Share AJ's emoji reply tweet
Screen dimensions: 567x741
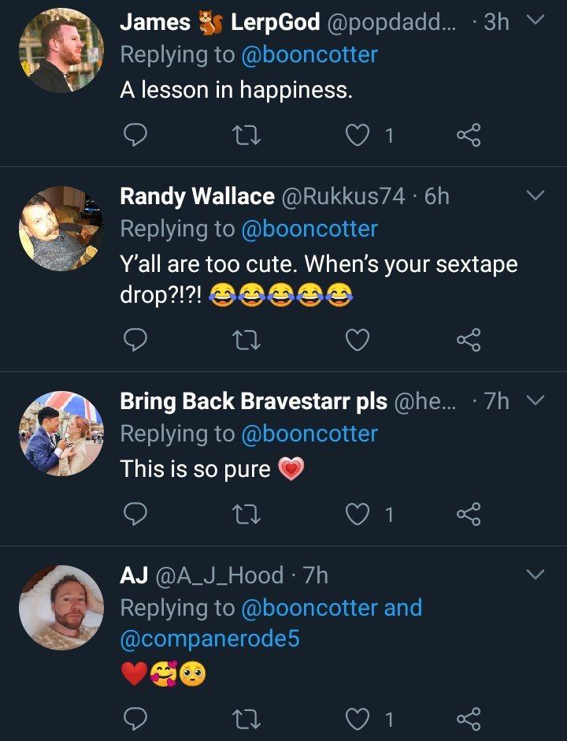[x=469, y=719]
